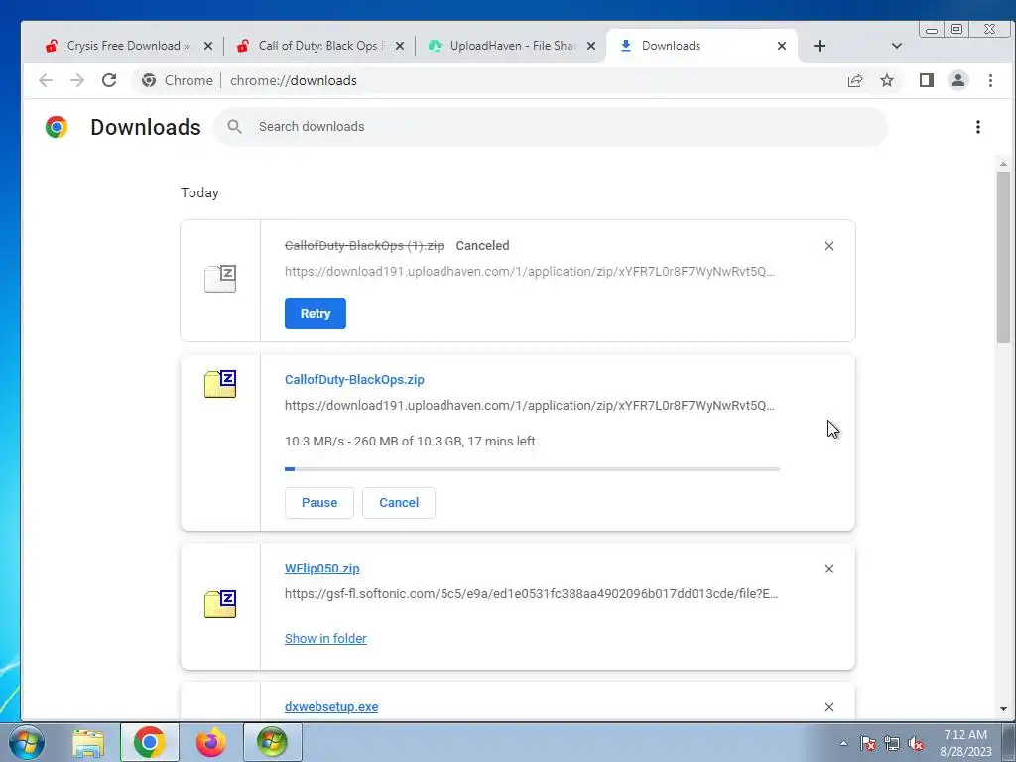The width and height of the screenshot is (1016, 762).
Task: Click the Chrome taskbar icon
Action: tap(150, 742)
